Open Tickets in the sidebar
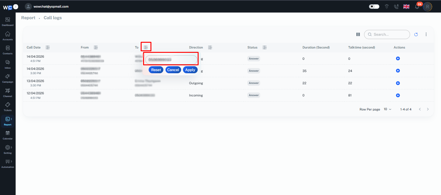The image size is (441, 195). pyautogui.click(x=8, y=107)
